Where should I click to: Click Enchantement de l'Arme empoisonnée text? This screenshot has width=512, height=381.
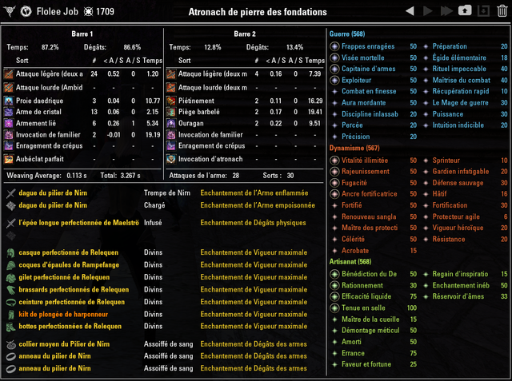point(258,205)
